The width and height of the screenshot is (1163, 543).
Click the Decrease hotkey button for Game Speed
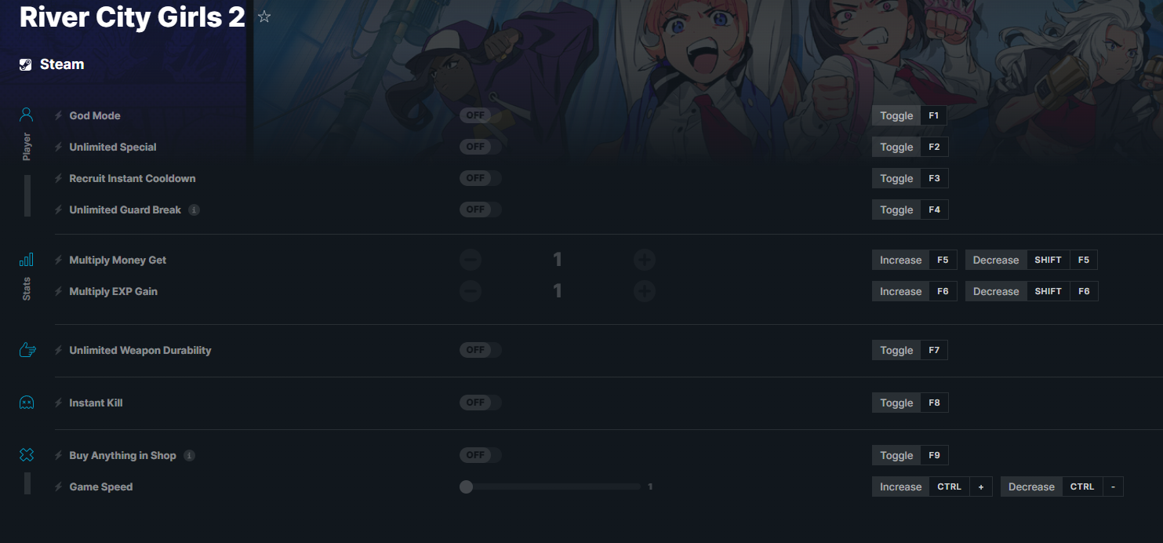[x=1031, y=487]
